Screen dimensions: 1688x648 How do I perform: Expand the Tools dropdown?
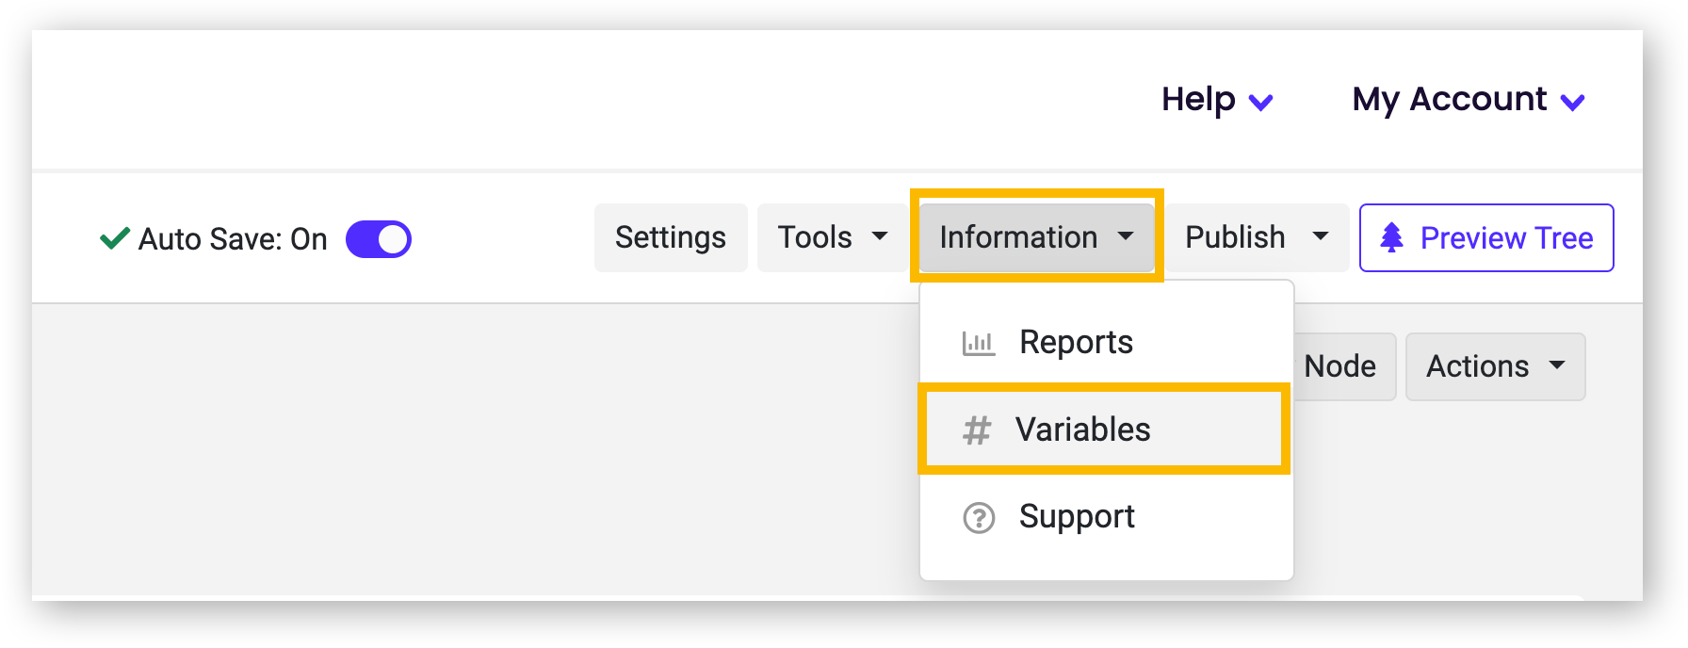coord(832,237)
